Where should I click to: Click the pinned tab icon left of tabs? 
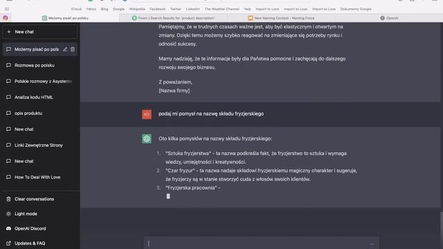(6, 18)
